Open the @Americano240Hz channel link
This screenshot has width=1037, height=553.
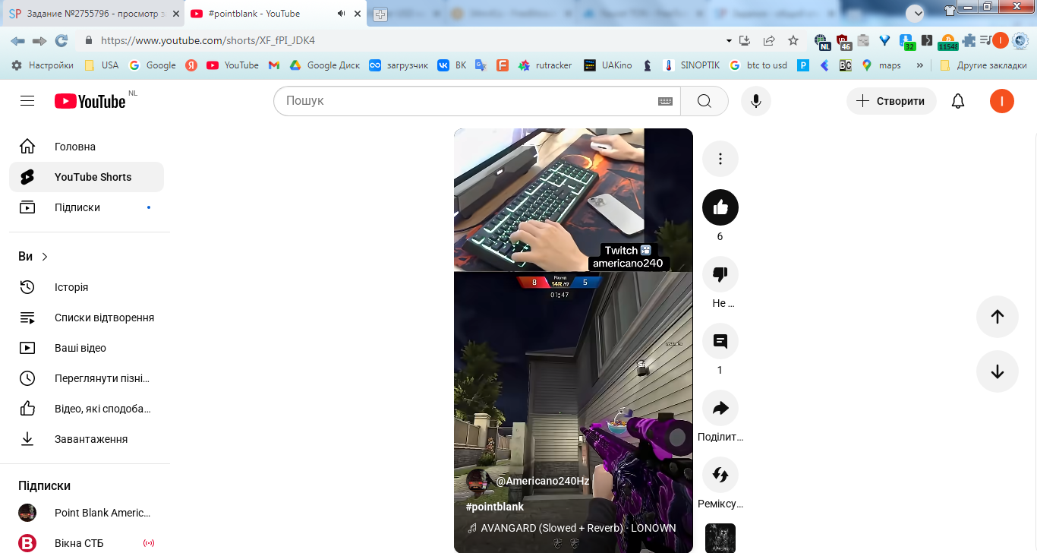point(542,481)
